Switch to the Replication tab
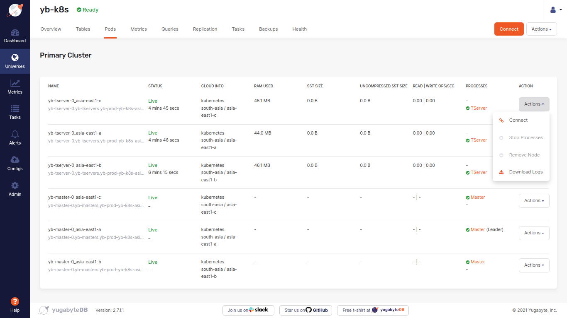Screen dimensions: 567x318 (x=205, y=29)
